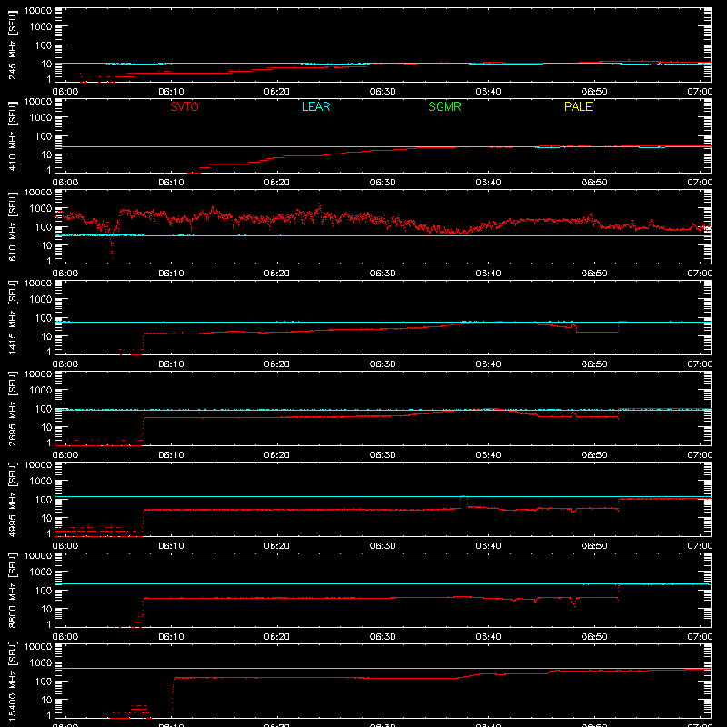Viewport: 727px width, 727px height.
Task: Click 06:10 time label under 610 MHz panel
Action: click(x=171, y=274)
